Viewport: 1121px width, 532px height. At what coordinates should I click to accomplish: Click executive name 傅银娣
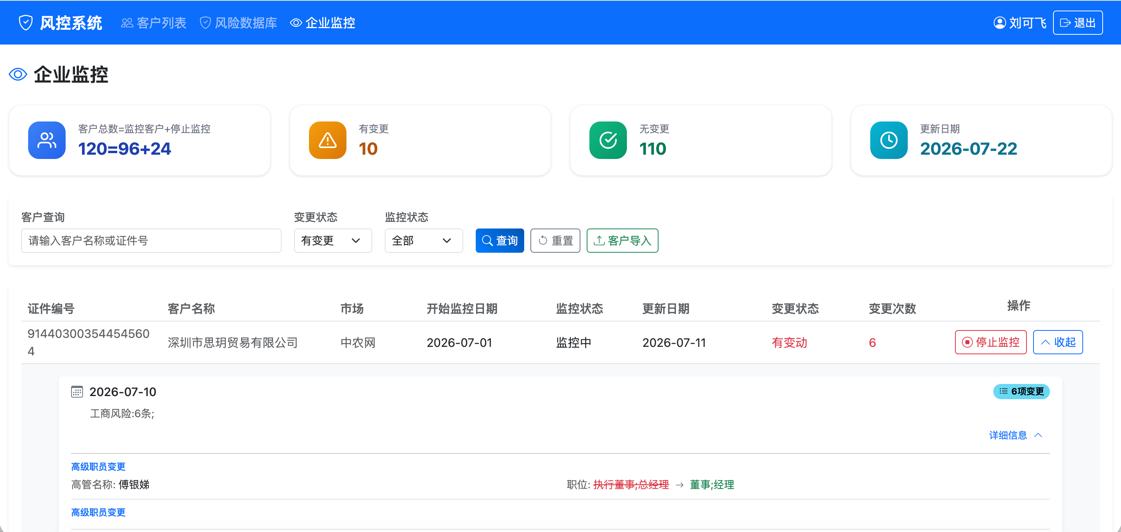click(134, 485)
